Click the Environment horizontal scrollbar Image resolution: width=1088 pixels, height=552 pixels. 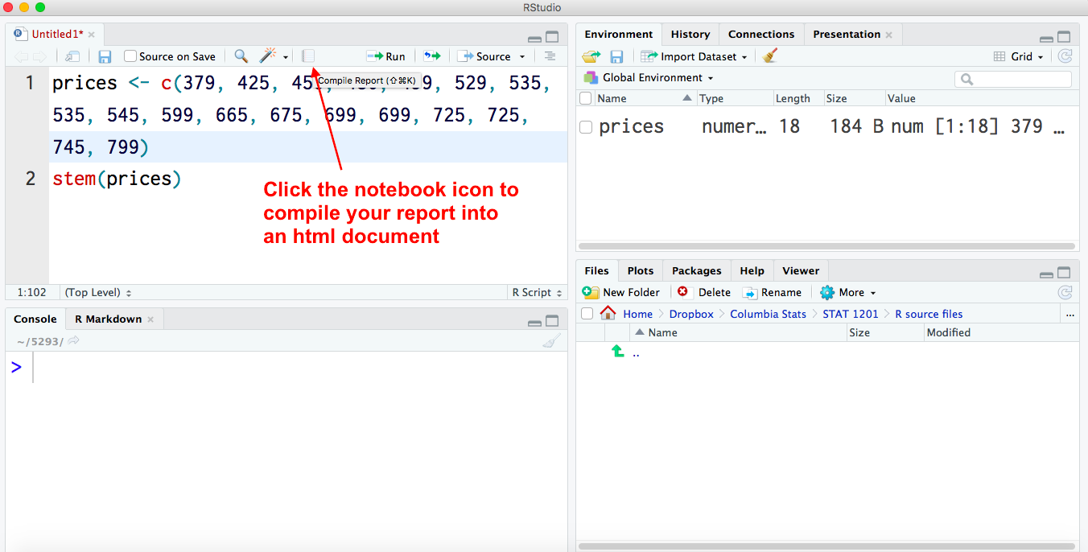point(827,246)
